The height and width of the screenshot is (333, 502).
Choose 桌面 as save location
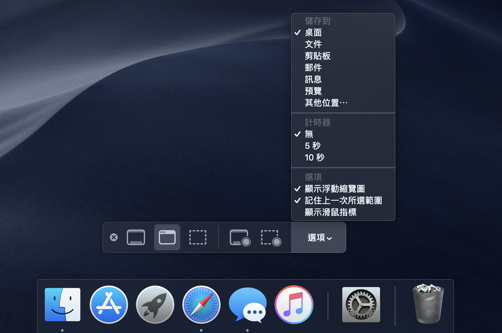click(x=343, y=33)
